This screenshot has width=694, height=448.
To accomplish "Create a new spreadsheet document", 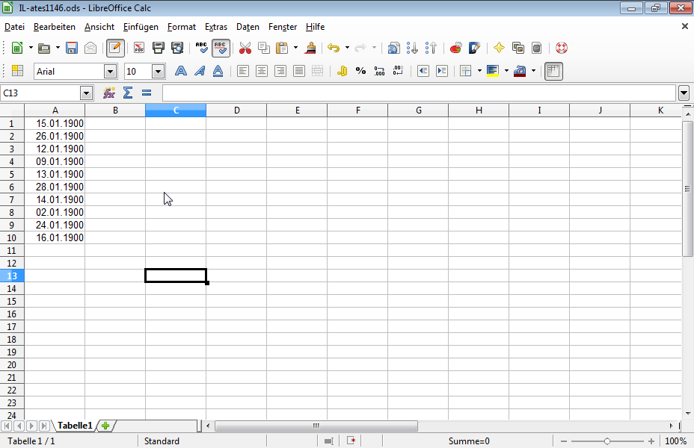I will click(x=16, y=48).
